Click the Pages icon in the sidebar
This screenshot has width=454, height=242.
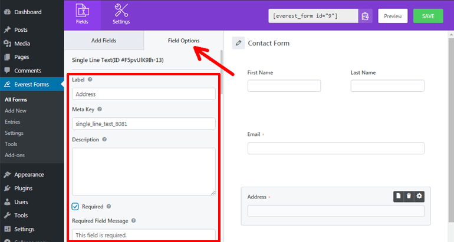[7, 57]
